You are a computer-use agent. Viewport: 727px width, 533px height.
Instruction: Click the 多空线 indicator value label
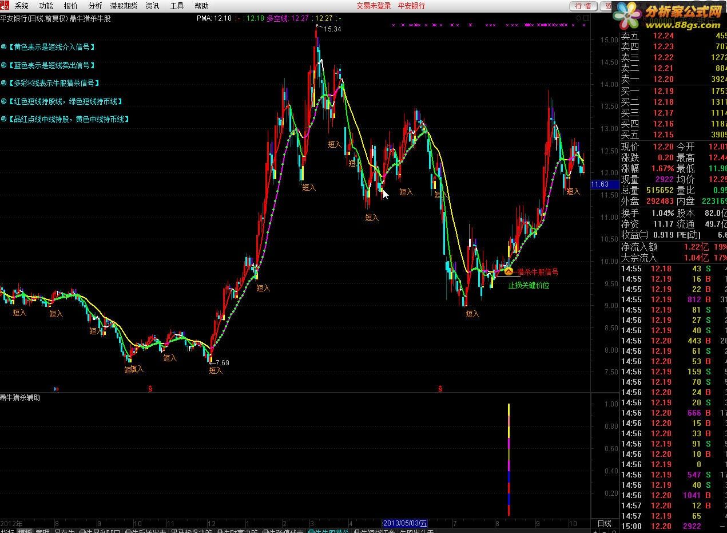point(288,18)
